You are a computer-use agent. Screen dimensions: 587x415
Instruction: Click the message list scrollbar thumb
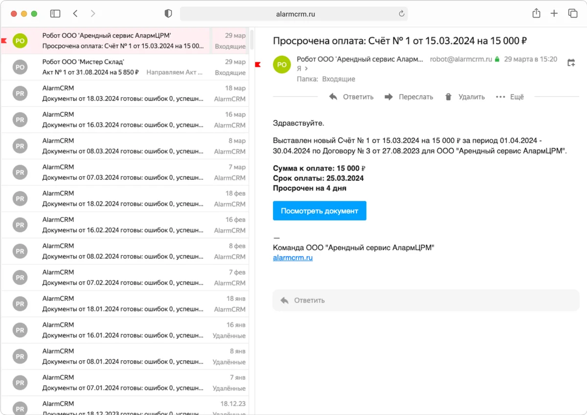coord(252,40)
